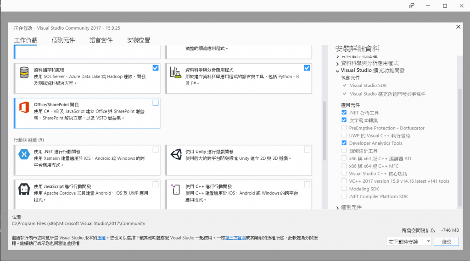The image size is (470, 261).
Task: Collapse the Visual Studio 擴充功能開發 node
Action: click(x=337, y=71)
